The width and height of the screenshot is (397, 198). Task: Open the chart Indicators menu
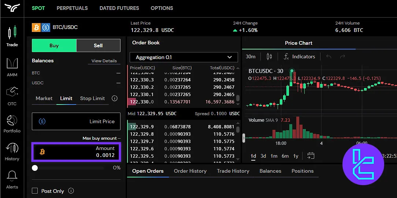click(299, 56)
